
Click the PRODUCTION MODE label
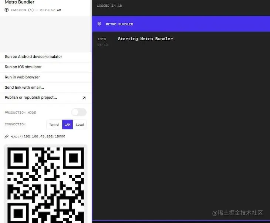click(20, 112)
